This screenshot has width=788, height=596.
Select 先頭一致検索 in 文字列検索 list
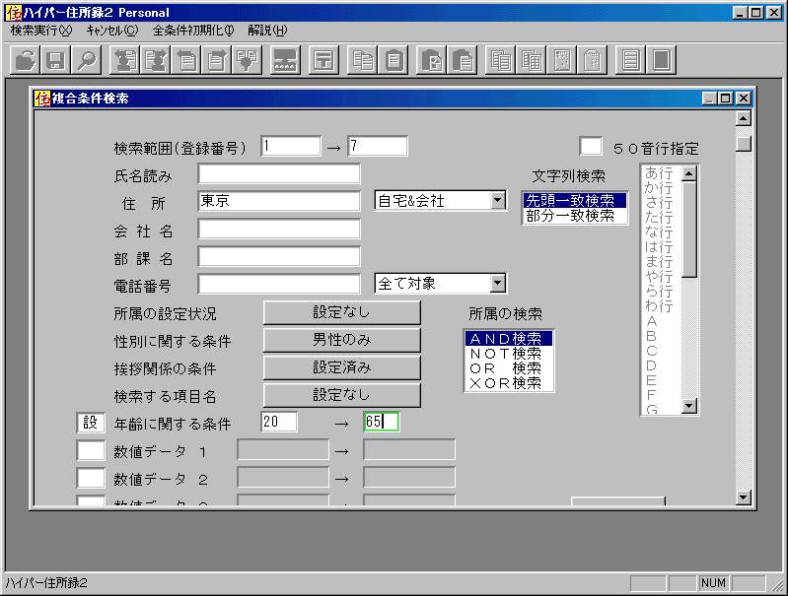tap(575, 201)
